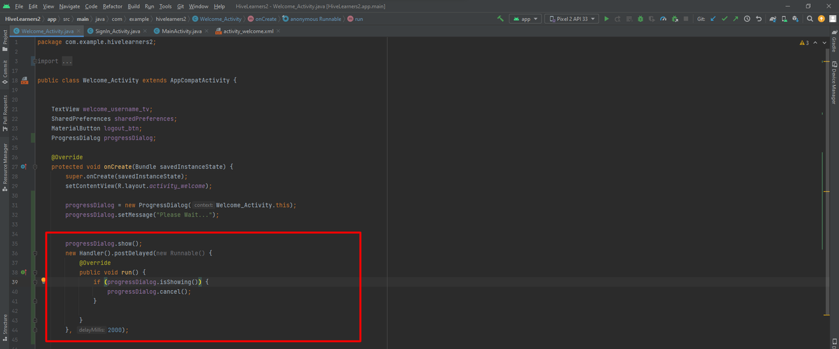Open the Structure tool window
The image size is (839, 349).
5,327
